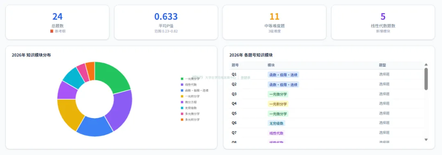Click 选择题 in the Q5 row

click(x=384, y=113)
